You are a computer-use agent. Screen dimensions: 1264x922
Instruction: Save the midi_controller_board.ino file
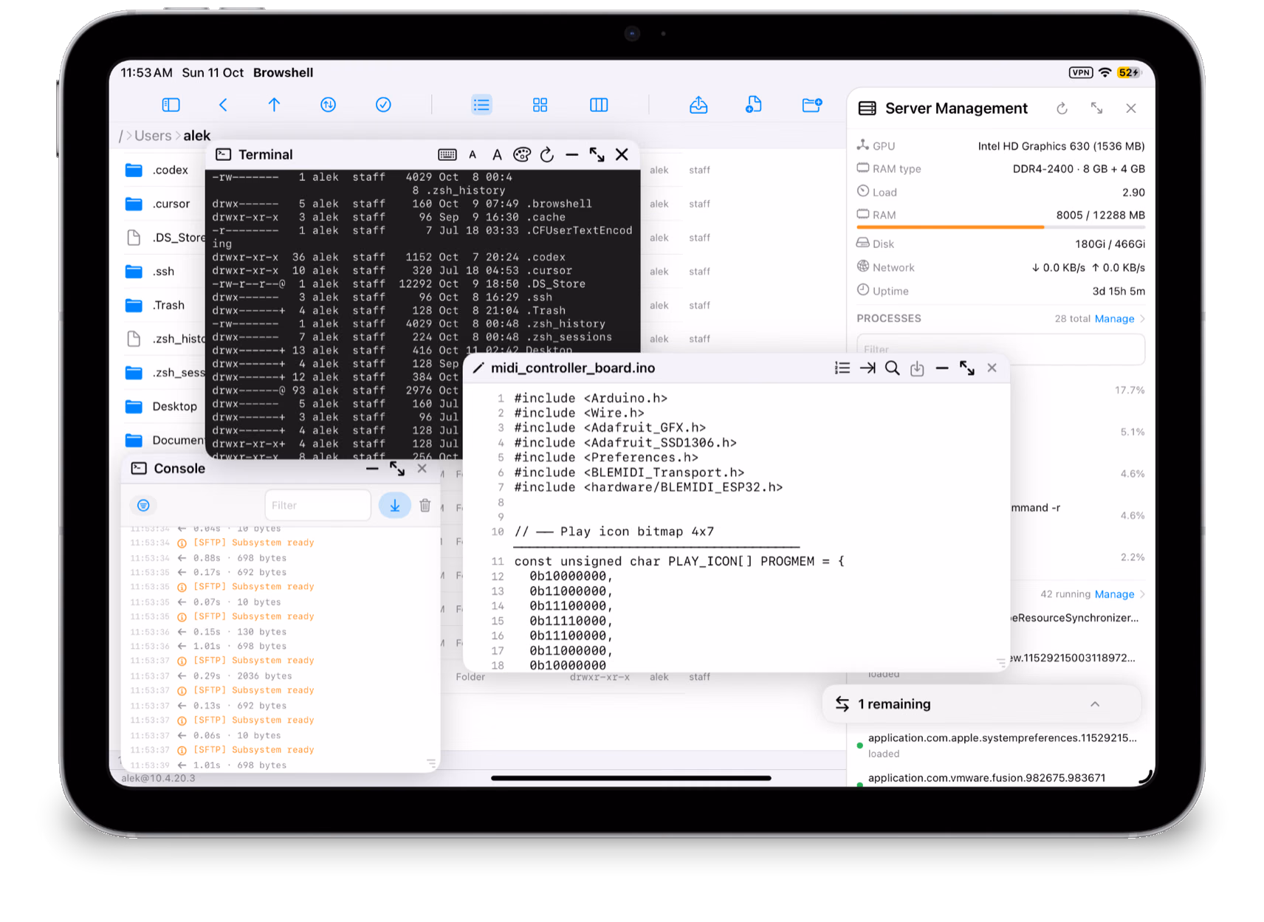point(917,368)
